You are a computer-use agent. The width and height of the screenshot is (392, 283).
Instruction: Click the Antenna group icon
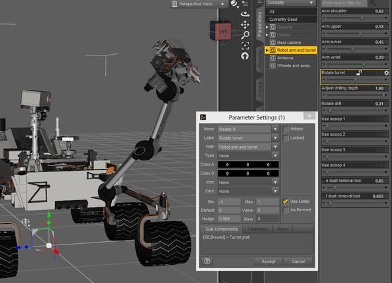(272, 58)
